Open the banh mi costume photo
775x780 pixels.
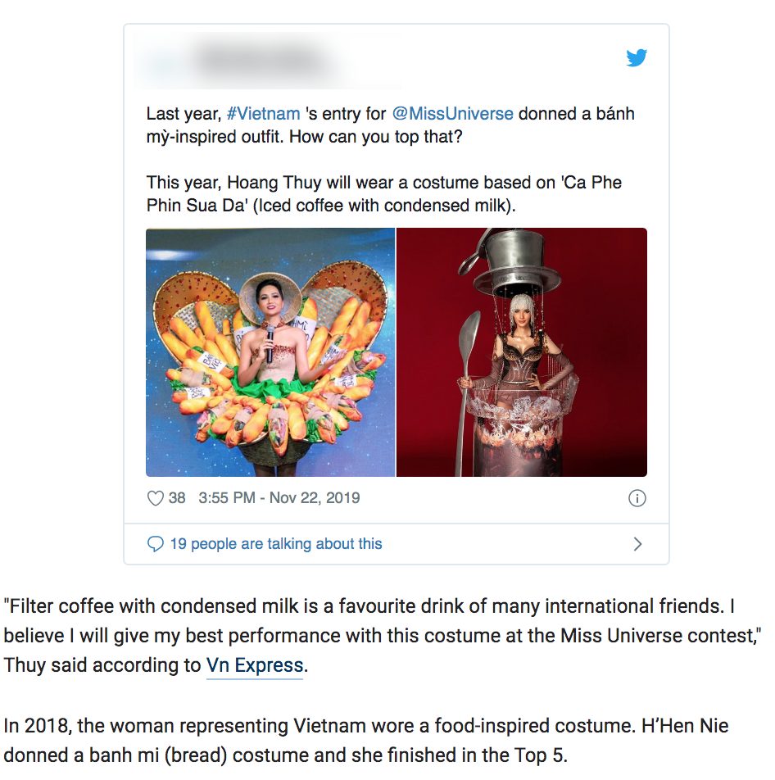point(270,352)
